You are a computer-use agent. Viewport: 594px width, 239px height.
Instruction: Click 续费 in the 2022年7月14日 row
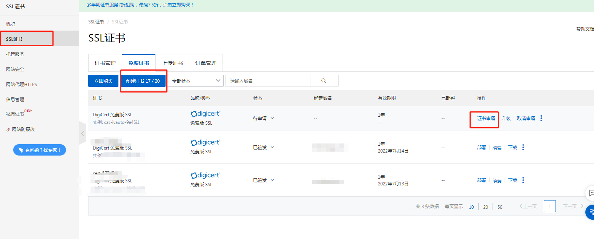[497, 148]
